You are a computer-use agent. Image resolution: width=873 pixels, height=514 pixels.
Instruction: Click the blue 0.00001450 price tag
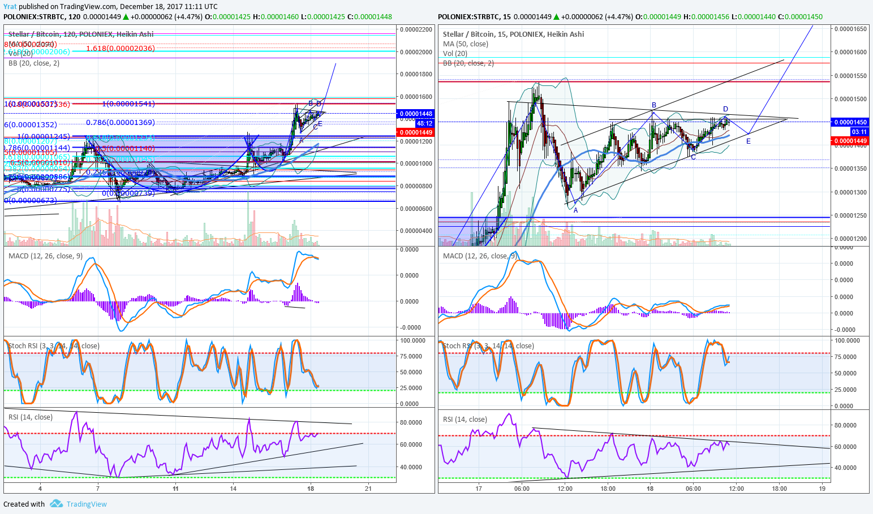point(849,122)
